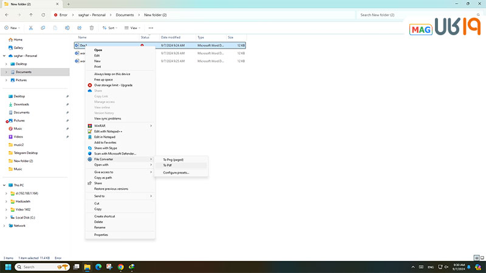Image resolution: width=486 pixels, height=273 pixels.
Task: Open Downloads in the Quick access sidebar
Action: [x=21, y=104]
